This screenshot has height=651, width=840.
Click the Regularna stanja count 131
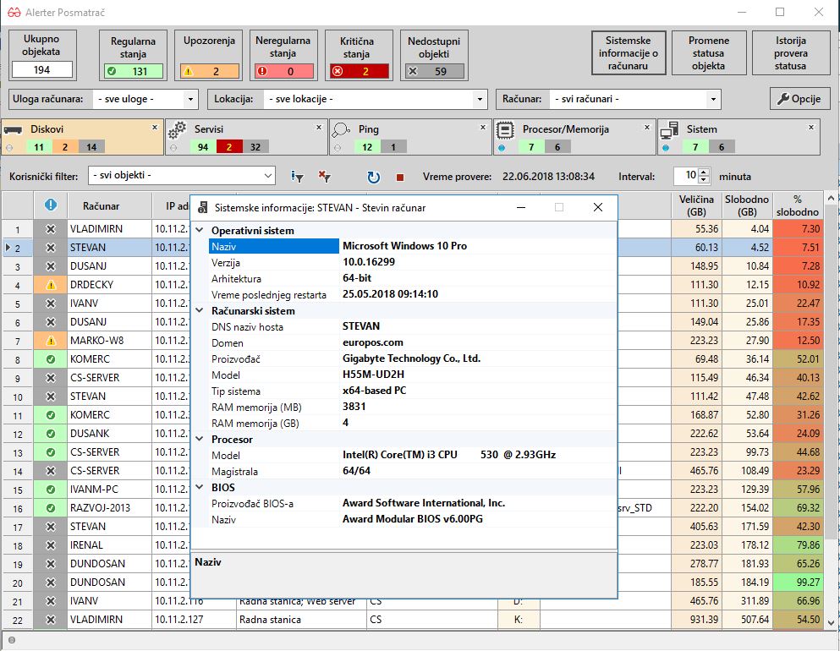(134, 71)
